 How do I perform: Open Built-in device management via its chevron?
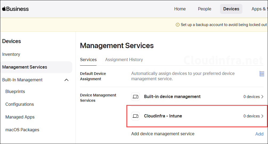pos(262,97)
